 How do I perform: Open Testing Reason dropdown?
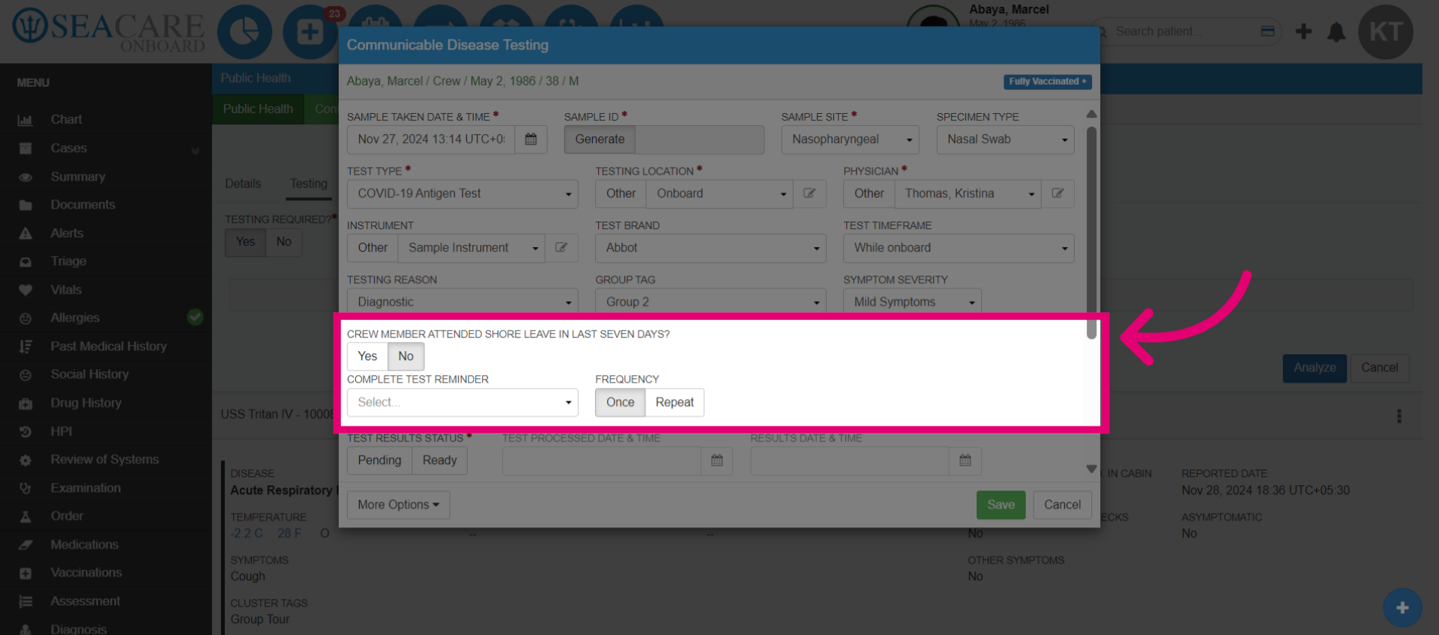coord(462,302)
